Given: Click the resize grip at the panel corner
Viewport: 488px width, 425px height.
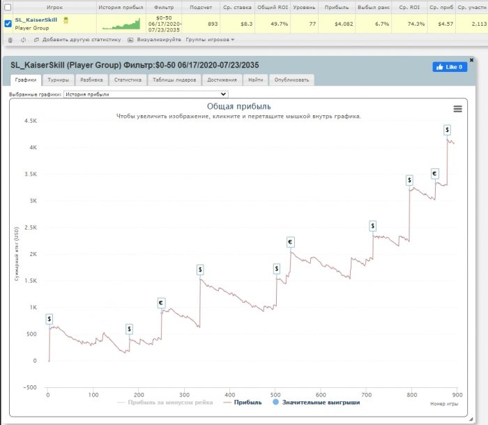Looking at the screenshot, I should [x=471, y=419].
